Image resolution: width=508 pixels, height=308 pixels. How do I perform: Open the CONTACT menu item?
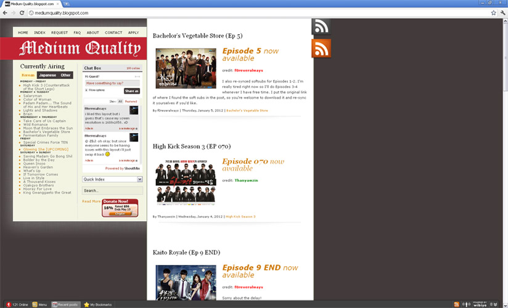[x=113, y=33]
